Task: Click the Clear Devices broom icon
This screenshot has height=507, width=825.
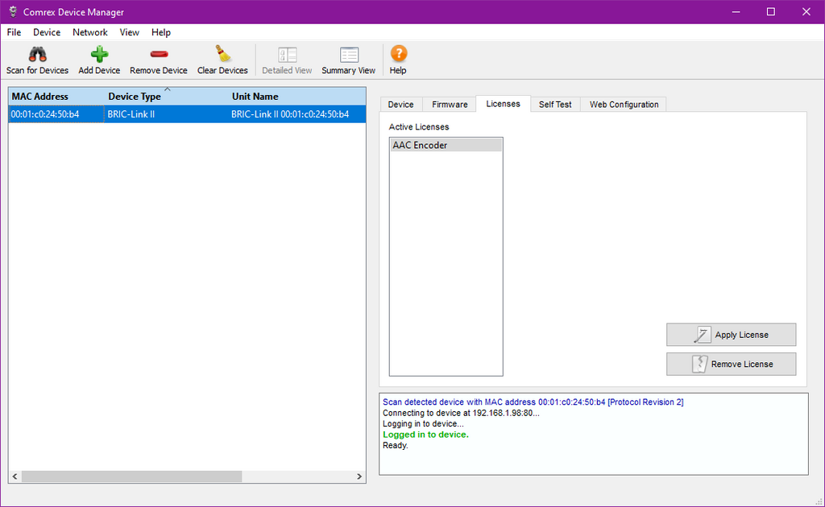Action: [x=222, y=54]
